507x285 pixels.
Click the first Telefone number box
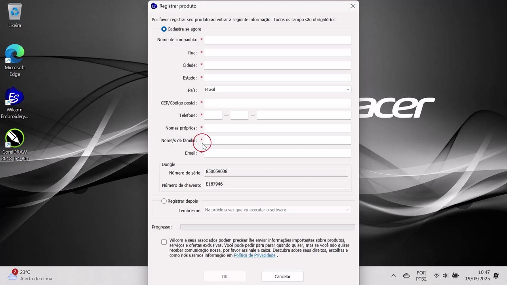(213, 115)
